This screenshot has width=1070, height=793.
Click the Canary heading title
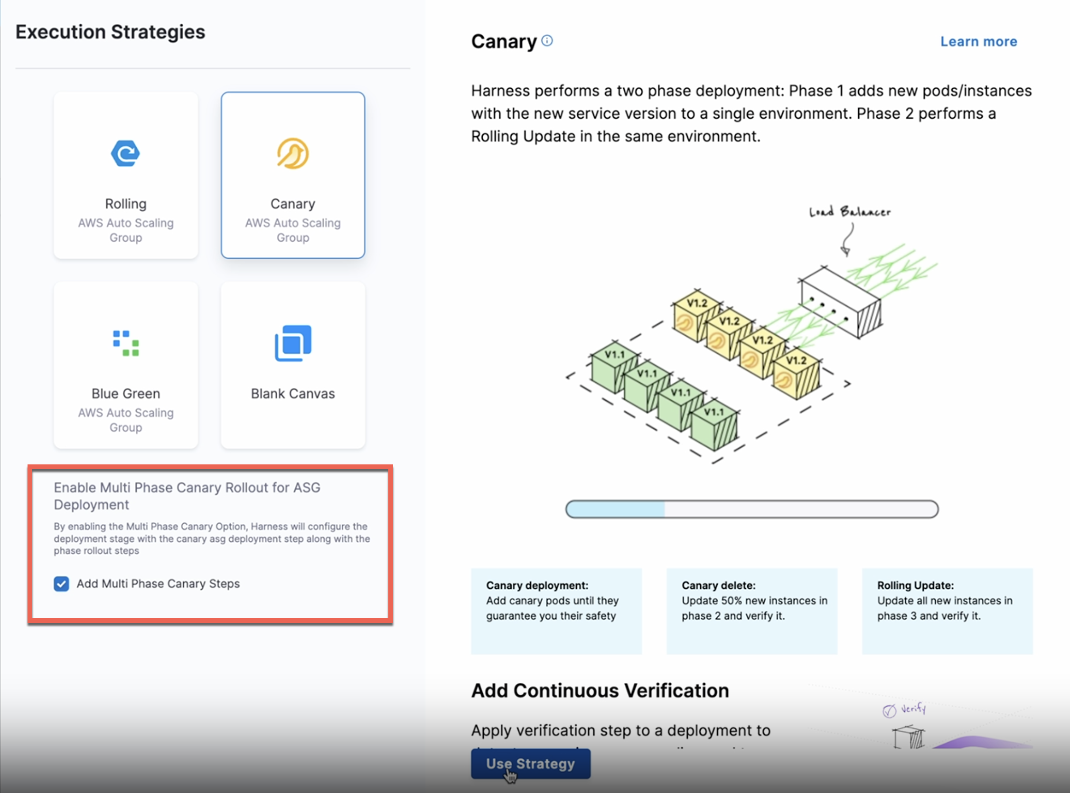pyautogui.click(x=503, y=42)
